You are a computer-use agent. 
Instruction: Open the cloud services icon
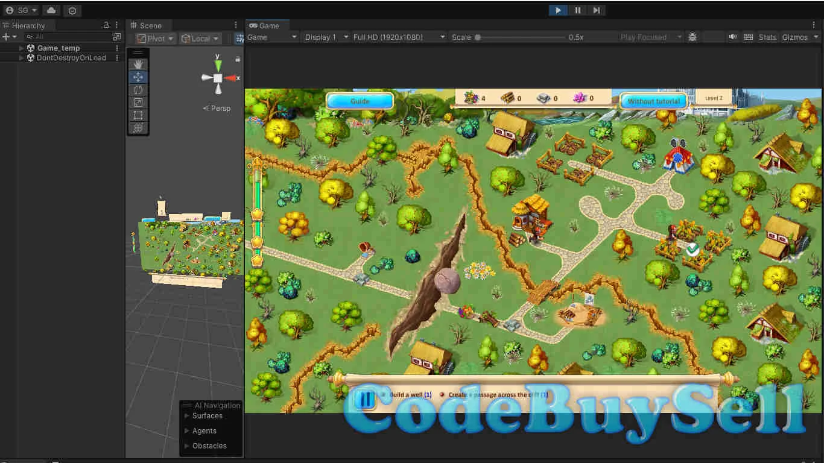51,10
